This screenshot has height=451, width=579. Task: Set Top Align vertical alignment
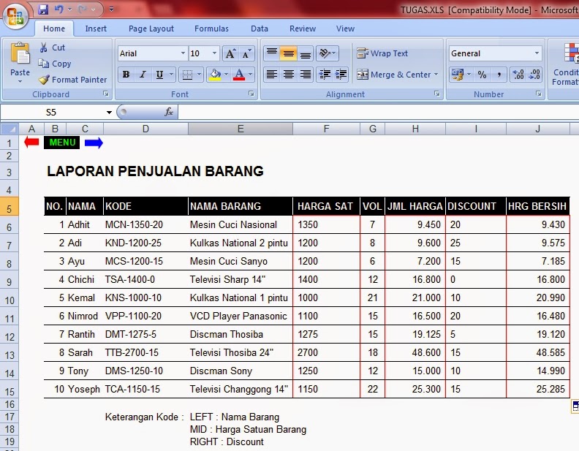[272, 53]
